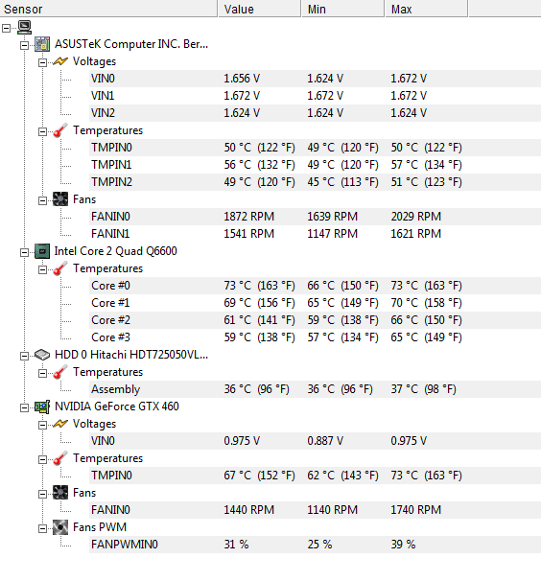541x581 pixels.
Task: Click the 67 °C (152 °F) GPU temperature
Action: pos(259,476)
